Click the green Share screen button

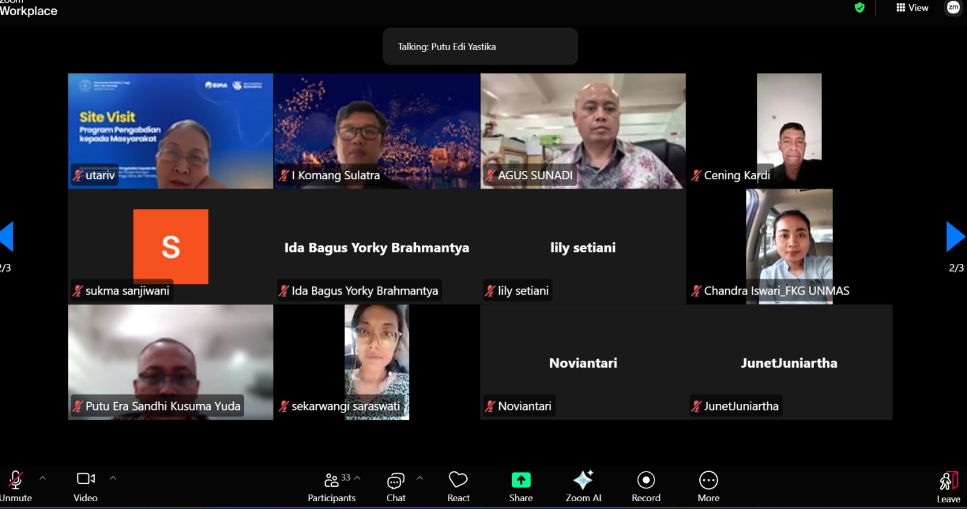coord(521,486)
